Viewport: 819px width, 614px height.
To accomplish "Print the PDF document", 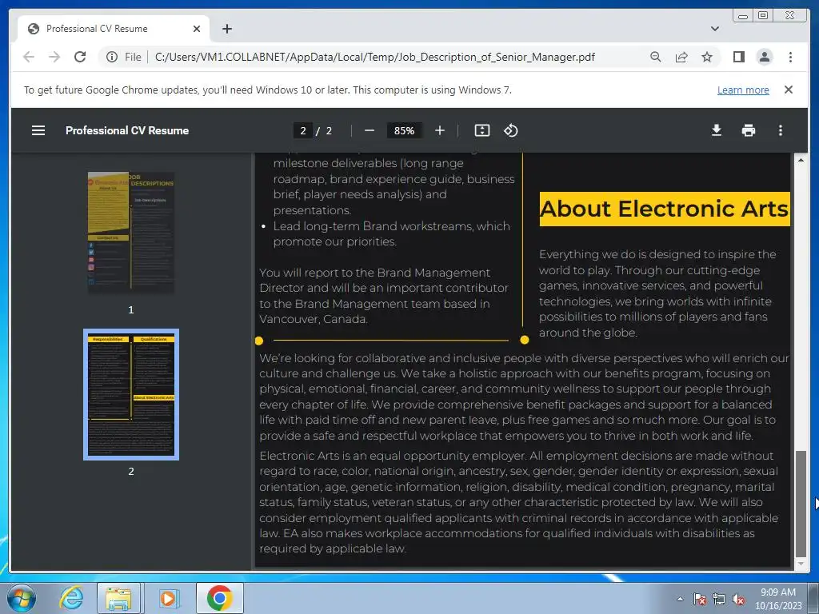I will 749,130.
